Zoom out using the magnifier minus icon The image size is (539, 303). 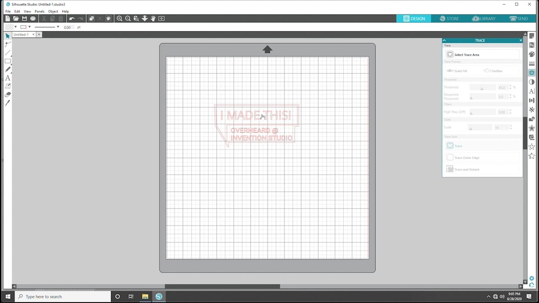pos(128,19)
